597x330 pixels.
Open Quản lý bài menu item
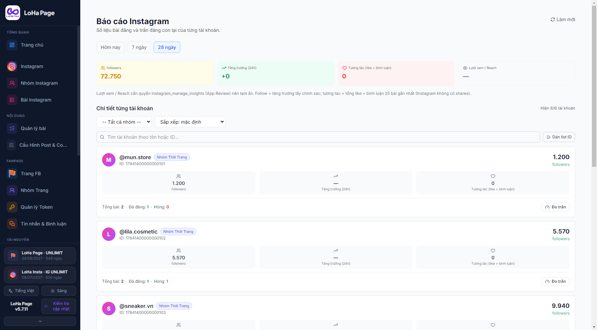tap(40, 128)
